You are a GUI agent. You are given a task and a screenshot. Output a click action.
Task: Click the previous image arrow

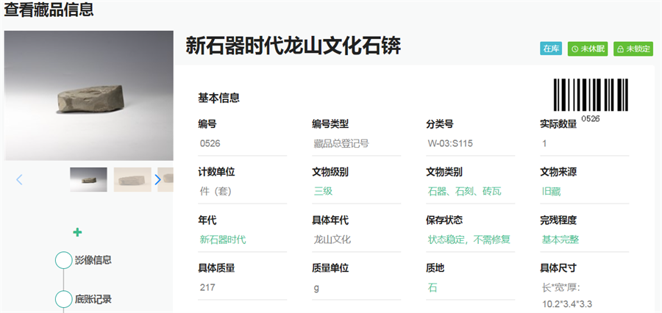coord(19,180)
